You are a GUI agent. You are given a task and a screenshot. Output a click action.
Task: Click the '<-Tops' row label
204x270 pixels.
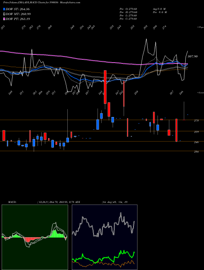click(201, 27)
